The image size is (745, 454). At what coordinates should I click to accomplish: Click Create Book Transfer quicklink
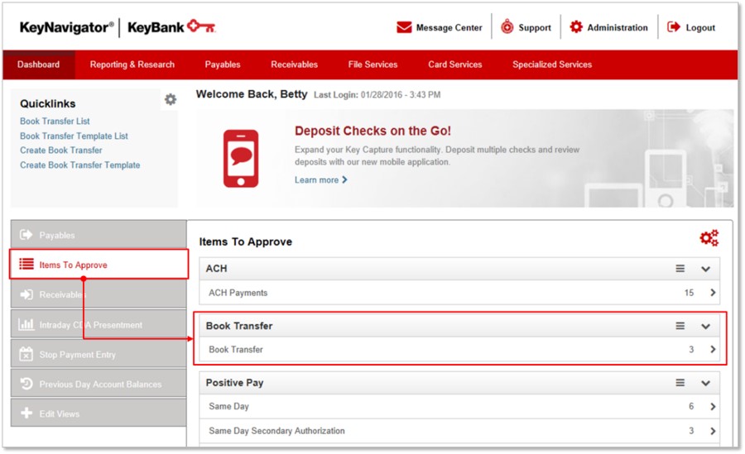[60, 150]
